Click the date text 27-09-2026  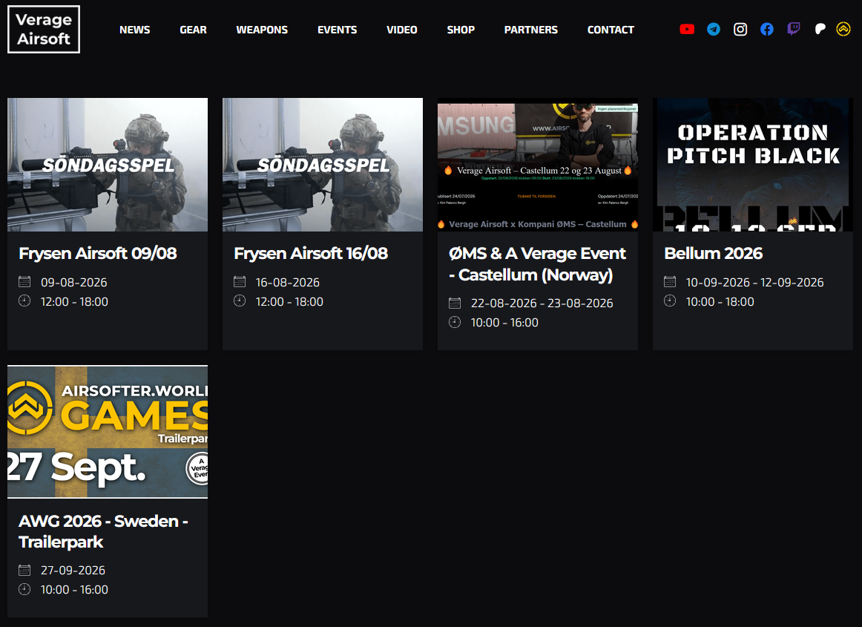click(73, 571)
